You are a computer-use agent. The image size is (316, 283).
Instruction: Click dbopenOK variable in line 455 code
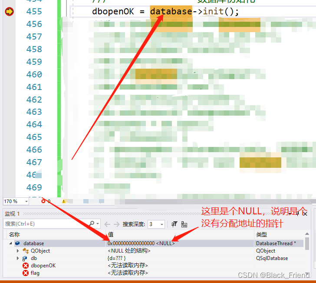tap(113, 11)
